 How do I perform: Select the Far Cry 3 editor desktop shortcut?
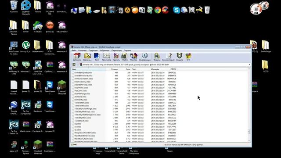[x=26, y=107]
